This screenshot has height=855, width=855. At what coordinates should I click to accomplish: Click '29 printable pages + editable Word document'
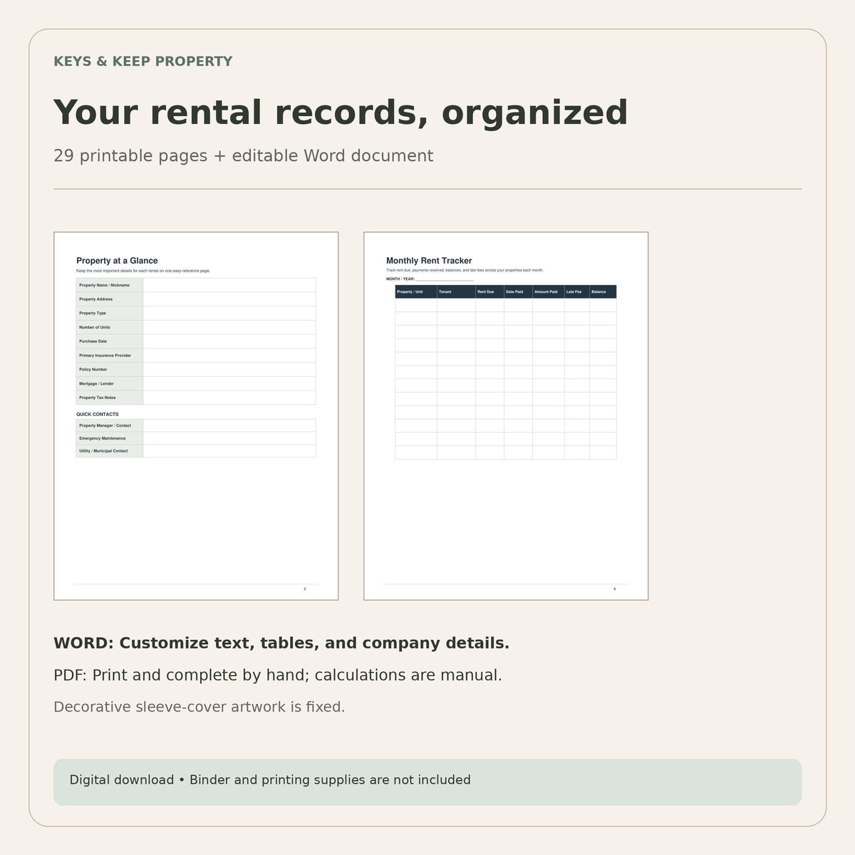[x=243, y=156]
